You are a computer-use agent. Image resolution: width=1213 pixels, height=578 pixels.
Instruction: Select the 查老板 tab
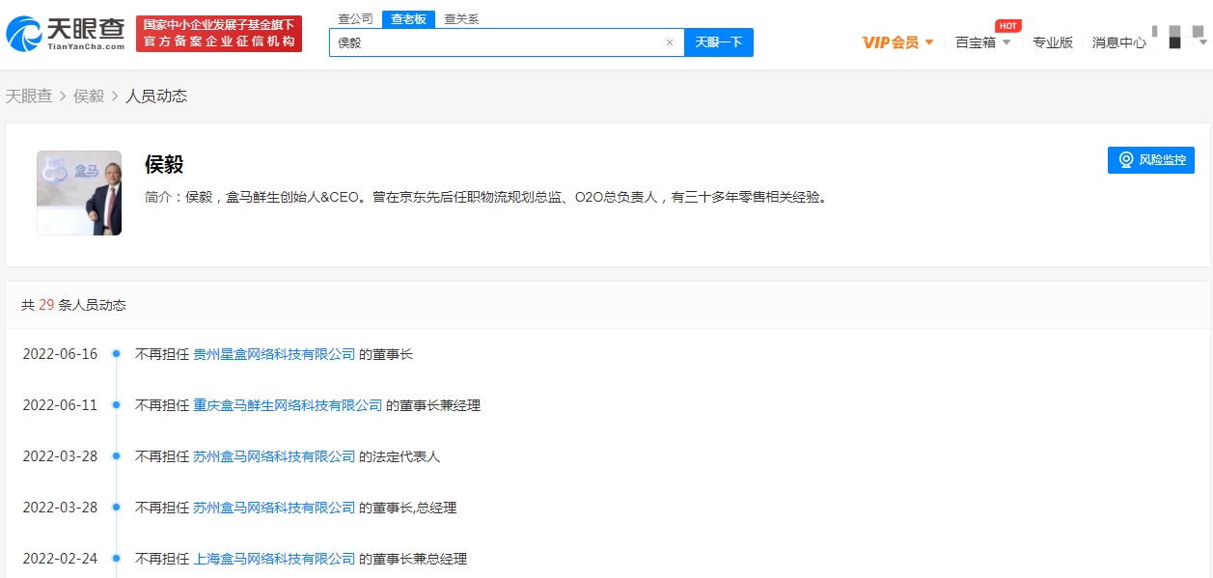[x=408, y=18]
